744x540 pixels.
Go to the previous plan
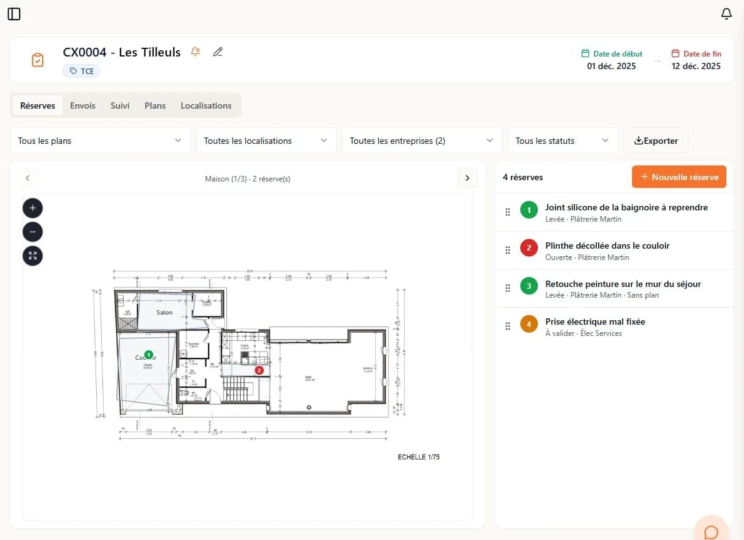[x=28, y=178]
